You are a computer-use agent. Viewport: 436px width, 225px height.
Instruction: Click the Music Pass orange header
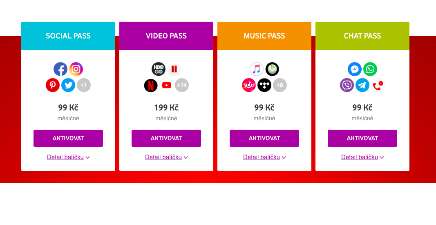(264, 36)
